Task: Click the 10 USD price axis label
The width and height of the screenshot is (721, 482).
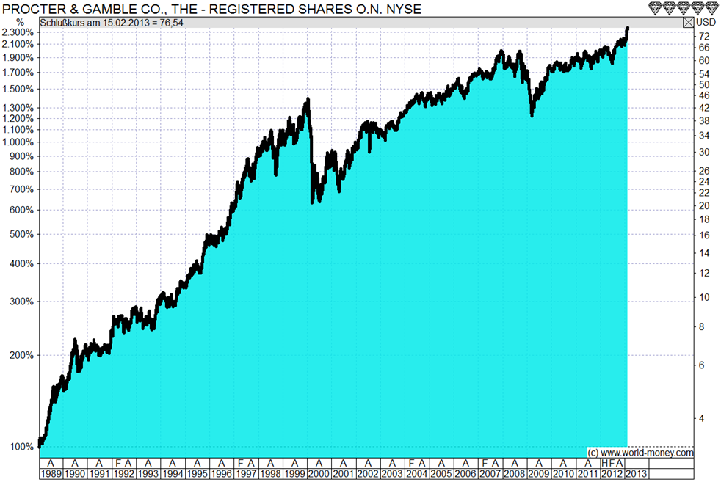Action: click(704, 297)
